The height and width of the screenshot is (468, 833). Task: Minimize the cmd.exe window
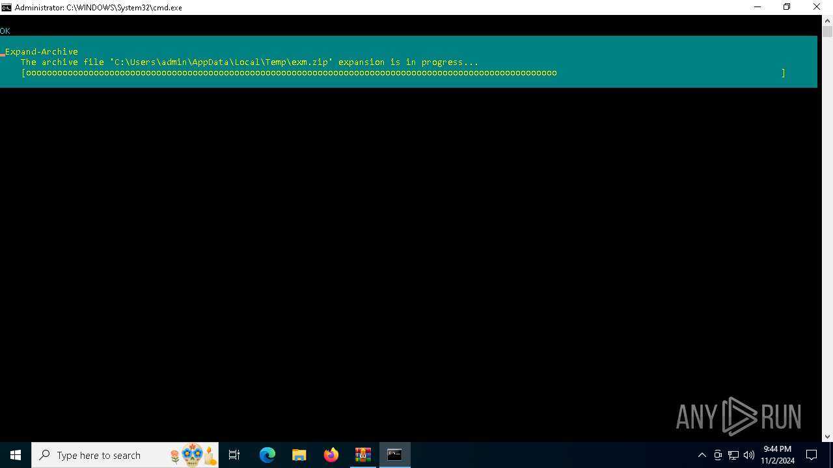pyautogui.click(x=758, y=7)
